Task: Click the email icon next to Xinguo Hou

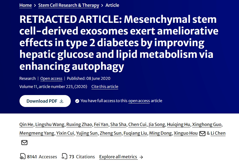Action: (202, 133)
